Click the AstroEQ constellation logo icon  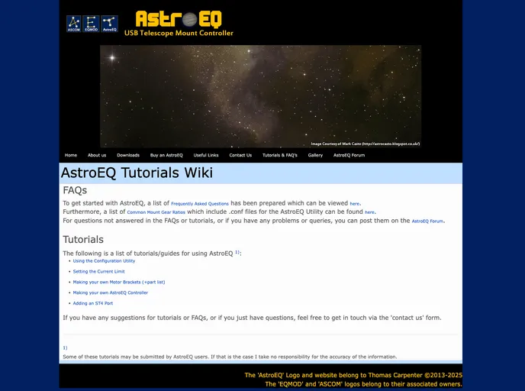109,24
